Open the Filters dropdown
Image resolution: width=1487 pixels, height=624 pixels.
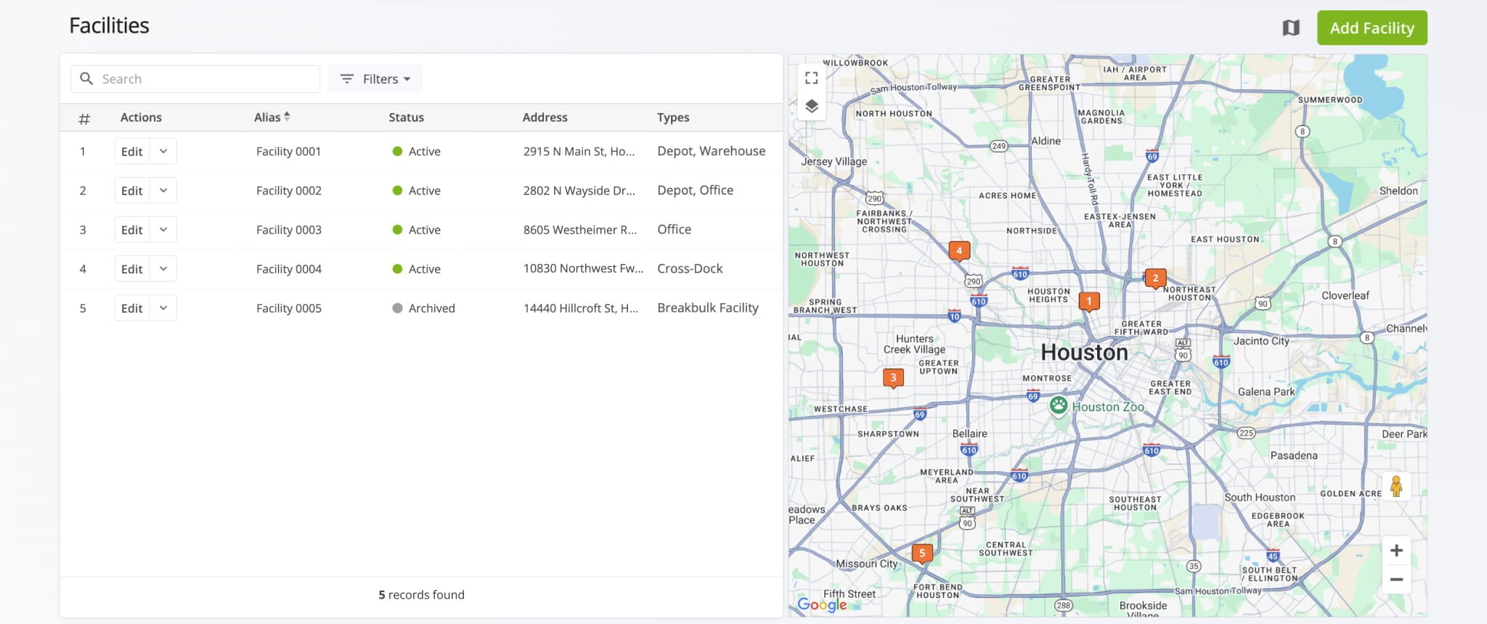tap(375, 79)
